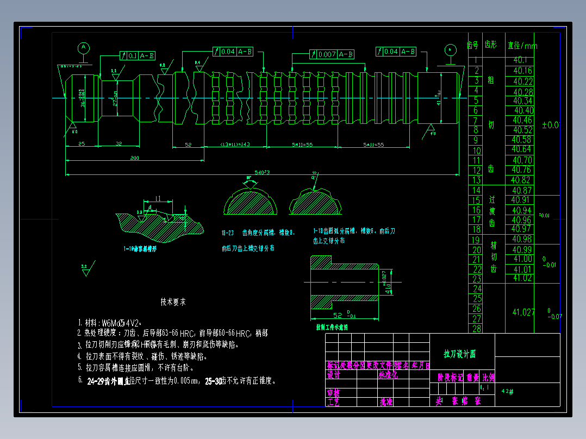Viewport: 586px width, 439px height.
Task: Click diameter value 40.76
Action: click(x=521, y=170)
